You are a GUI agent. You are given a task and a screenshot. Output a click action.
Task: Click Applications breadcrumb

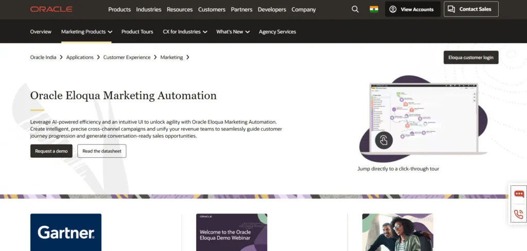(80, 57)
